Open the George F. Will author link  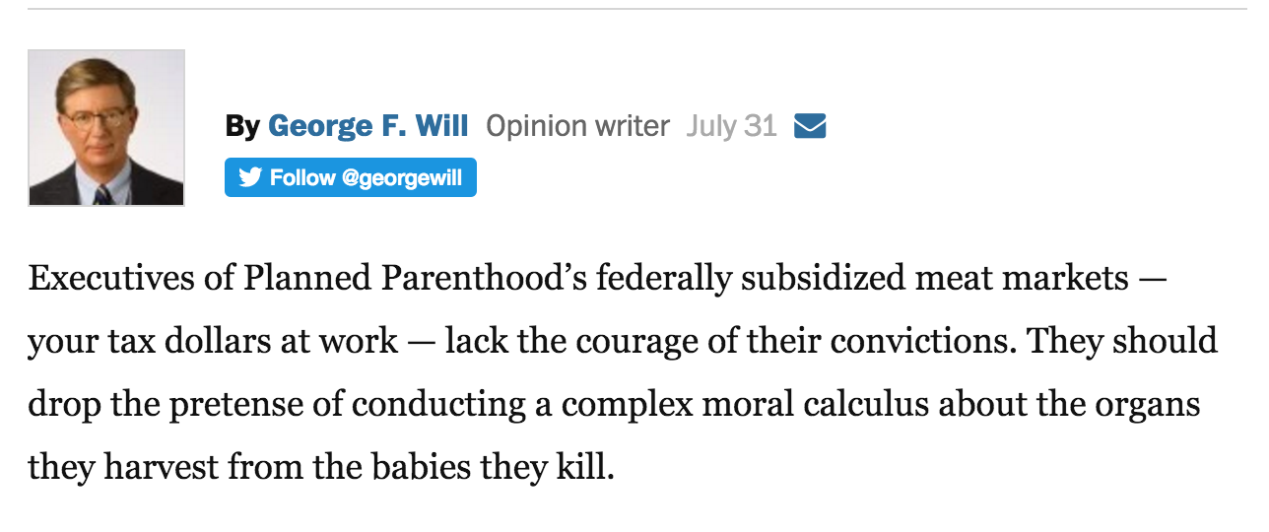(x=368, y=127)
